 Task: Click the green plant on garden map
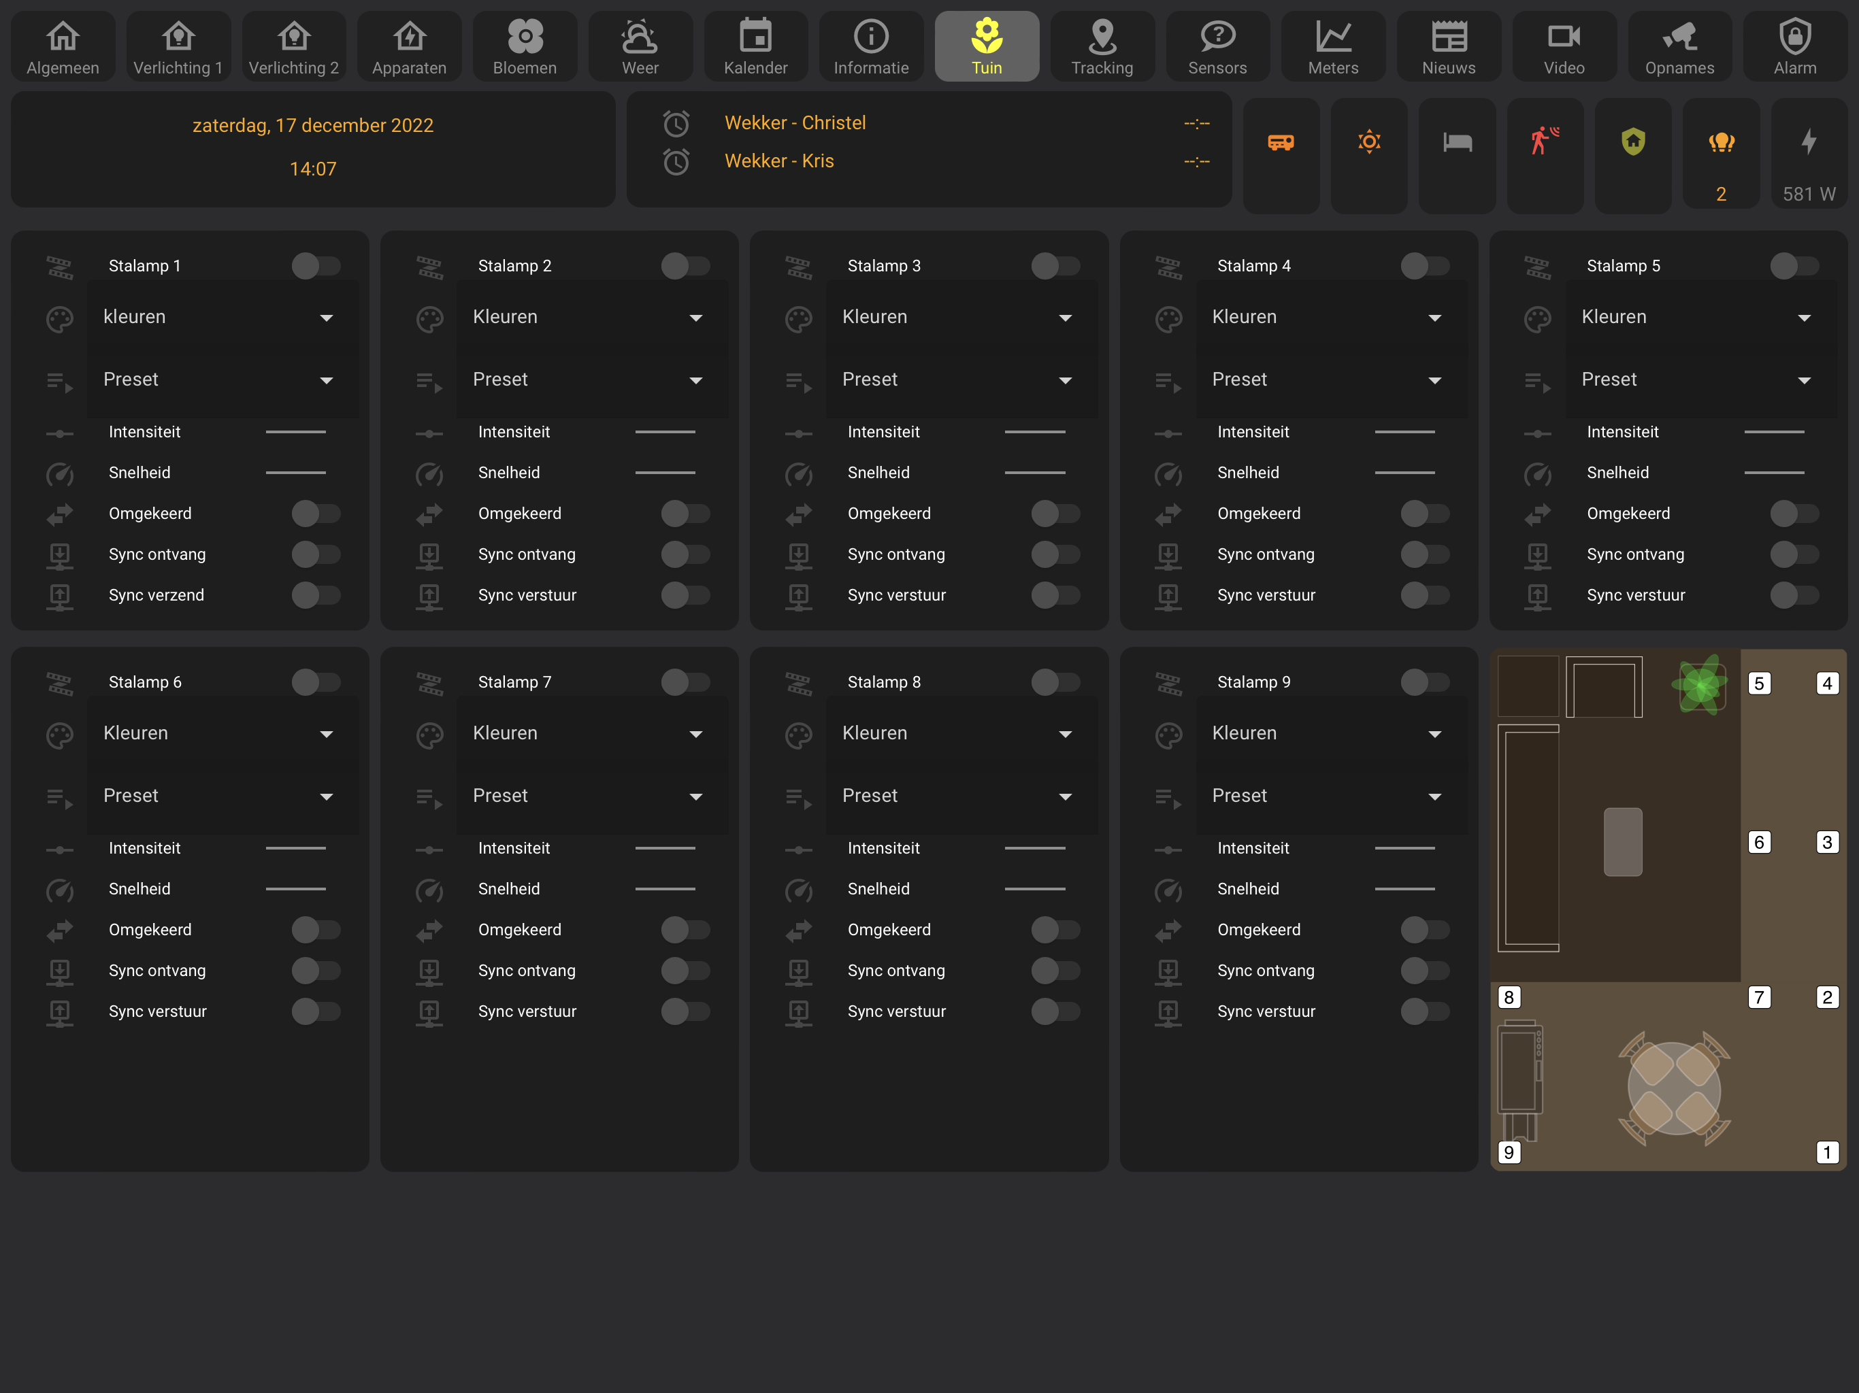coord(1700,685)
